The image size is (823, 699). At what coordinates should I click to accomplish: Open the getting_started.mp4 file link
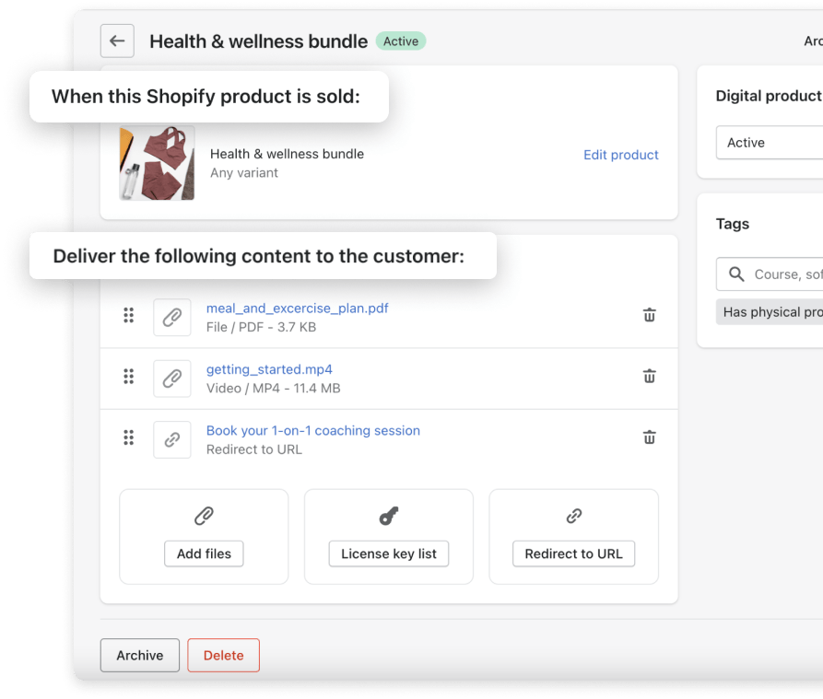coord(269,369)
